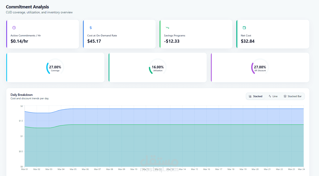Screen dimensions: 319x176
Task: Select the Stacked Bar chart view
Action: pyautogui.click(x=292, y=96)
